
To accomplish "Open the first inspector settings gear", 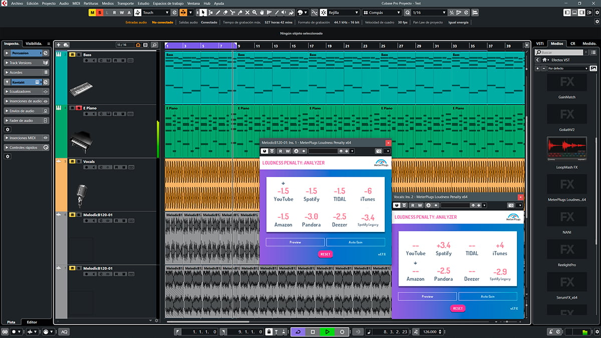I will [x=8, y=129].
